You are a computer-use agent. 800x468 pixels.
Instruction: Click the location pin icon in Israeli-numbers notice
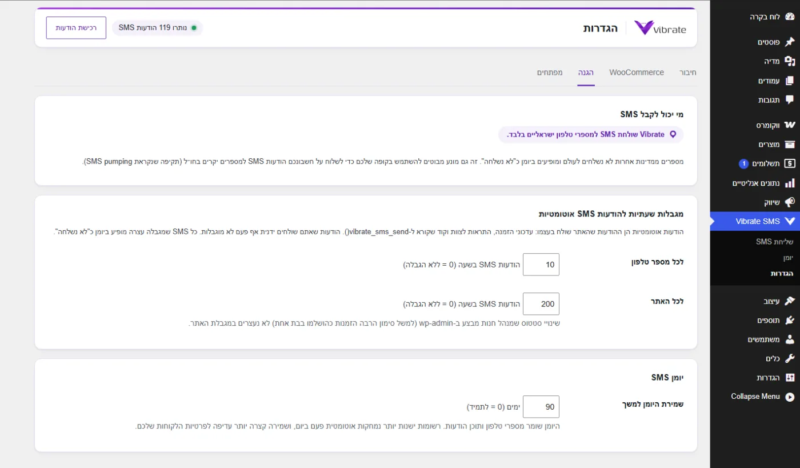(x=673, y=135)
